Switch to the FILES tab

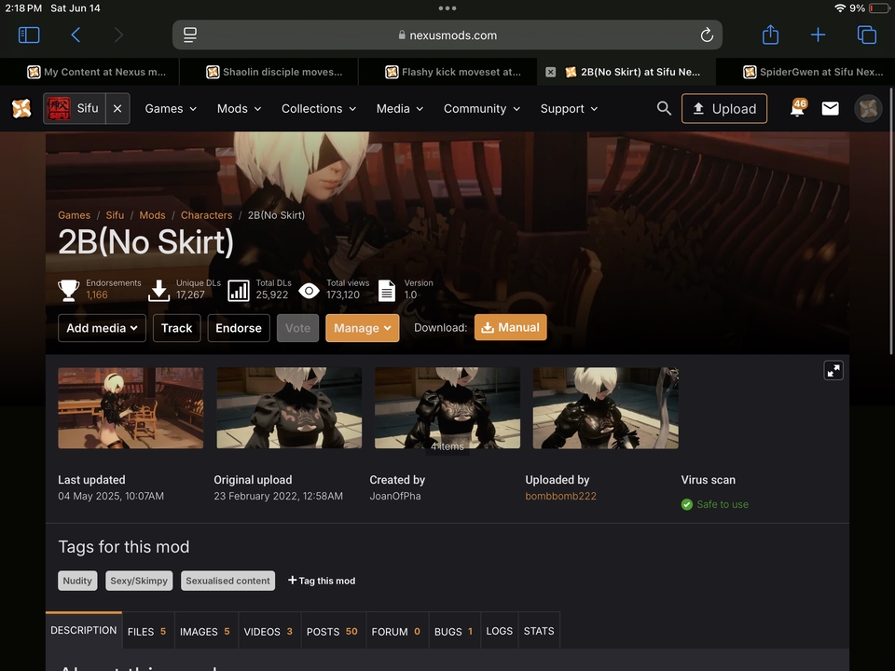(x=146, y=631)
